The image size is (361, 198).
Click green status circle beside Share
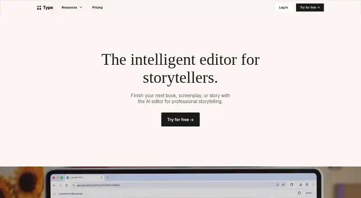tap(299, 193)
